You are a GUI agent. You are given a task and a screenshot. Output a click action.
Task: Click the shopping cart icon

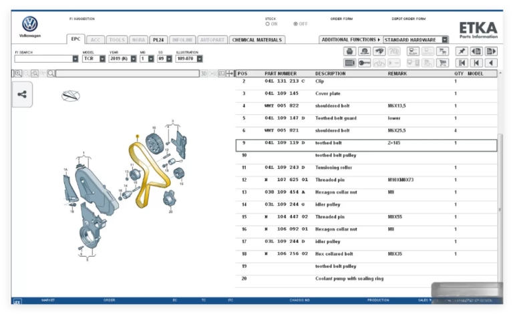click(x=442, y=63)
